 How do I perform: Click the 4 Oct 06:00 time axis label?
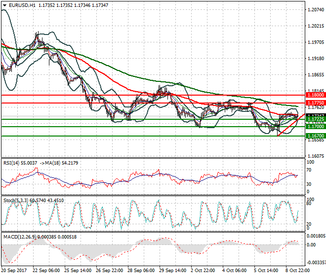coord(234,271)
